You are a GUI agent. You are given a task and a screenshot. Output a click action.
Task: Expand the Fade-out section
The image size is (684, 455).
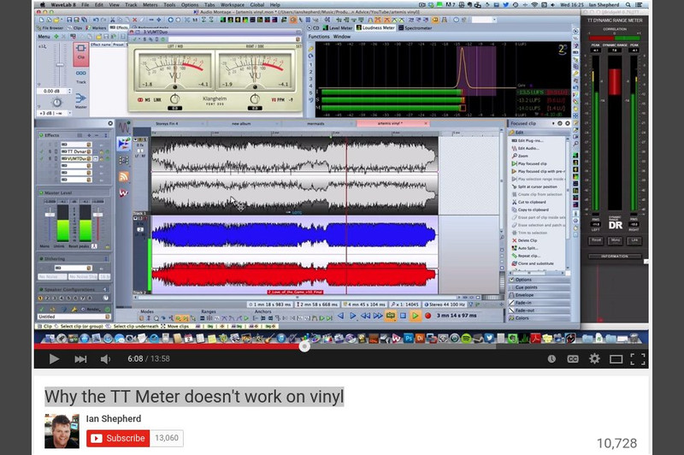539,310
